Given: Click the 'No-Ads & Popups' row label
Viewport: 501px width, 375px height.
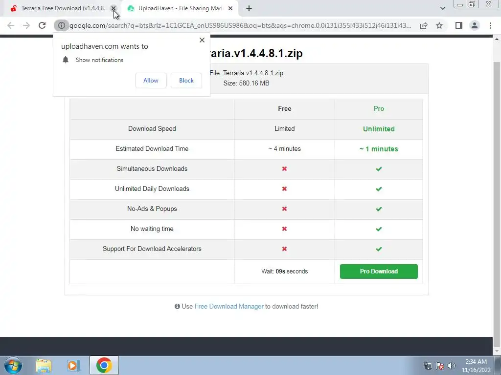Looking at the screenshot, I should point(152,209).
